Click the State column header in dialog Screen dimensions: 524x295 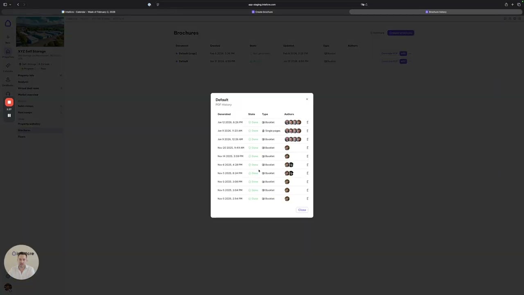pos(251,114)
